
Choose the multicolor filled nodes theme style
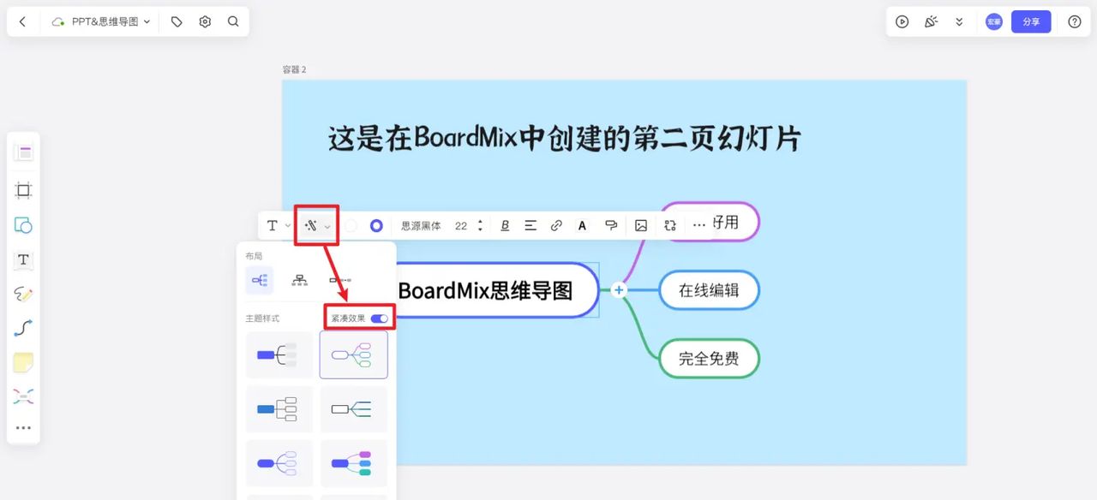click(x=353, y=463)
